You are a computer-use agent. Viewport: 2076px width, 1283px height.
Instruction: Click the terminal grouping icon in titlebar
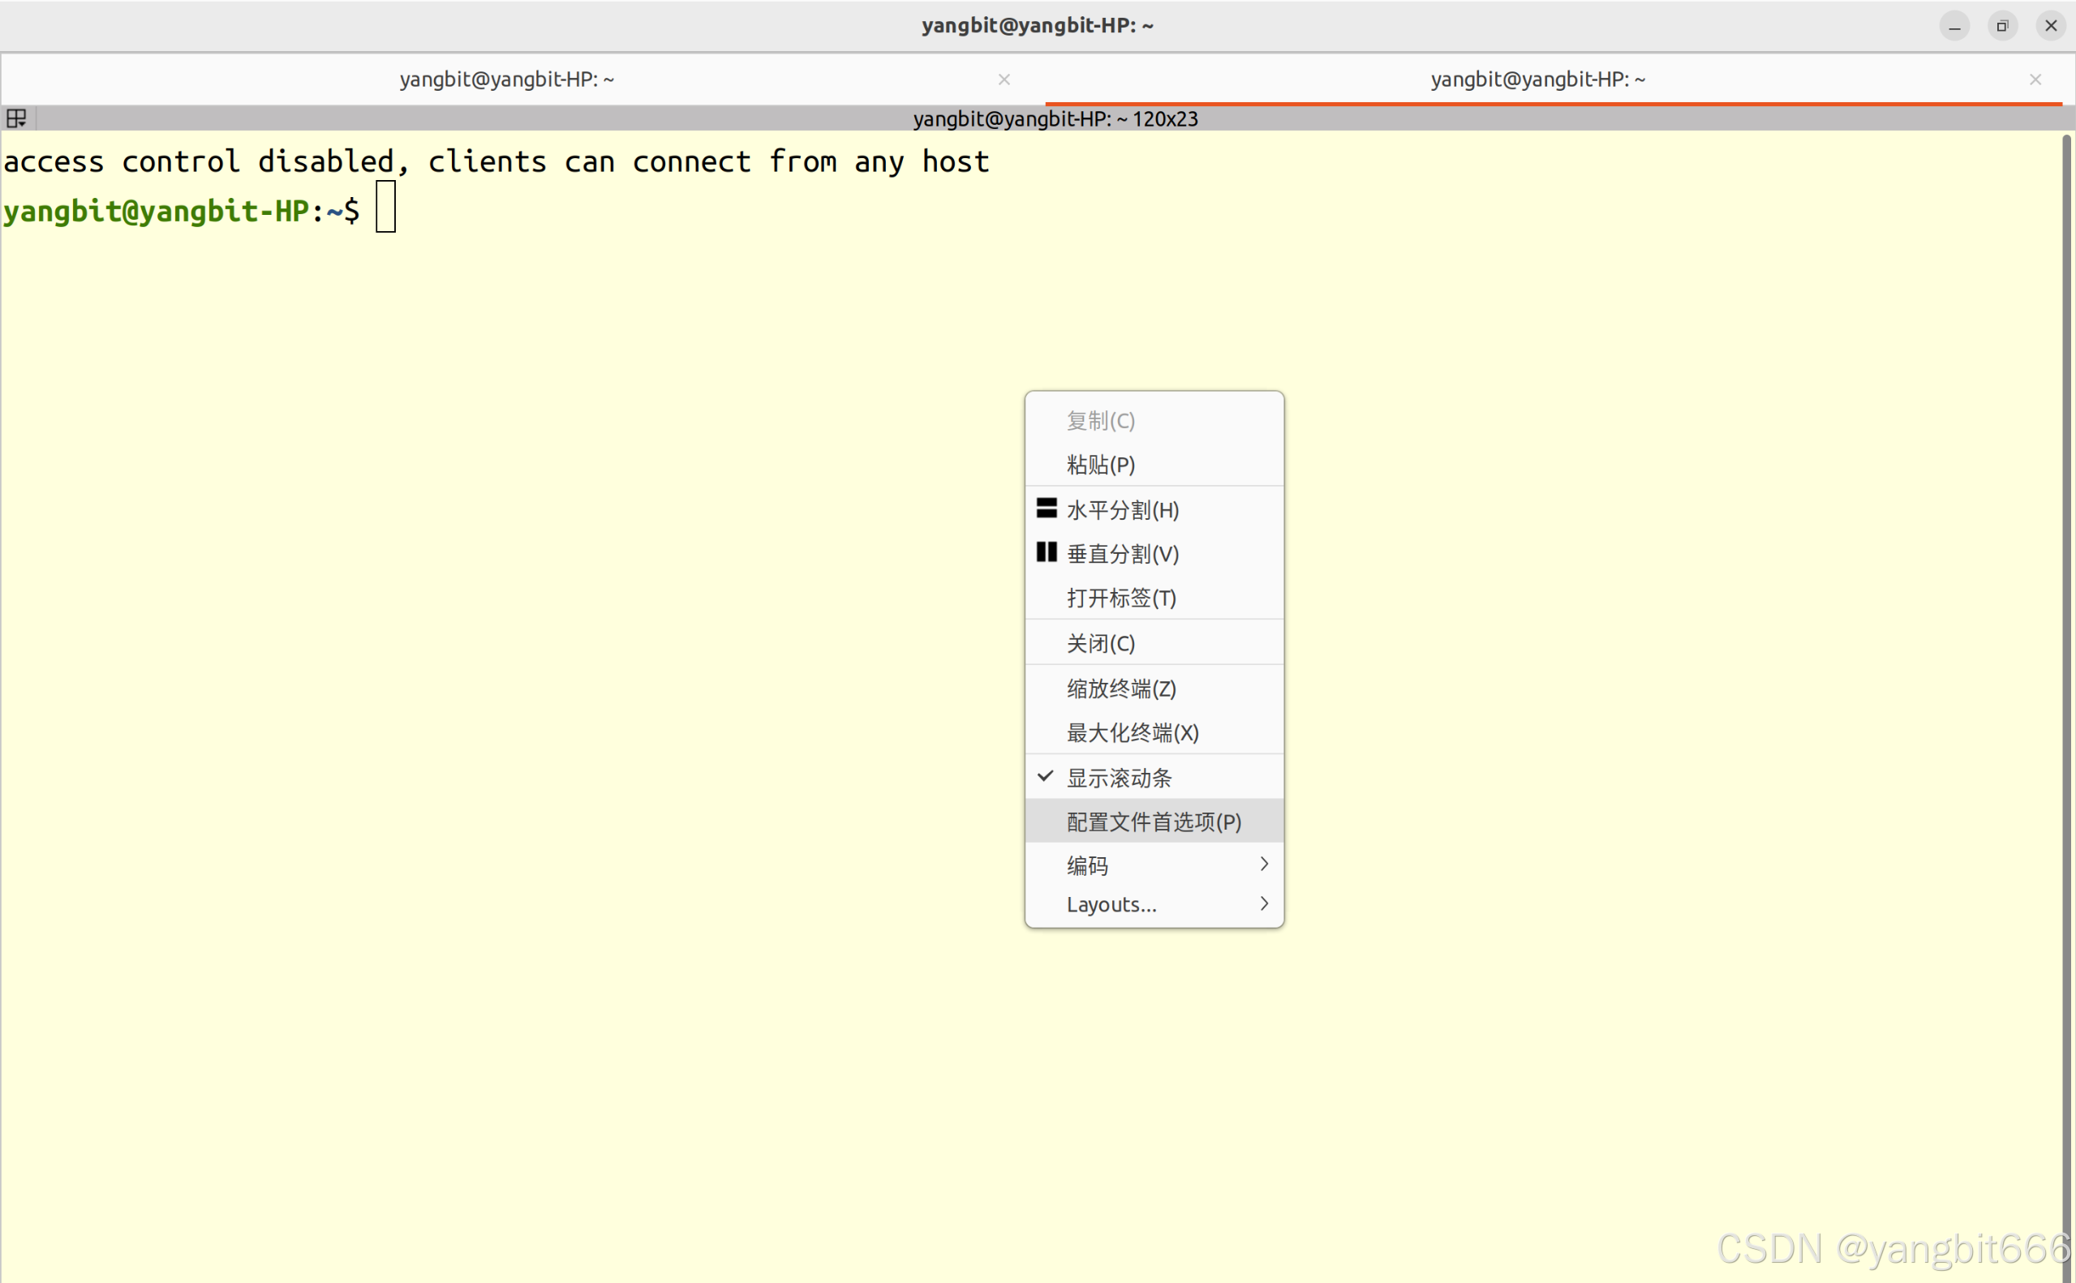point(17,118)
